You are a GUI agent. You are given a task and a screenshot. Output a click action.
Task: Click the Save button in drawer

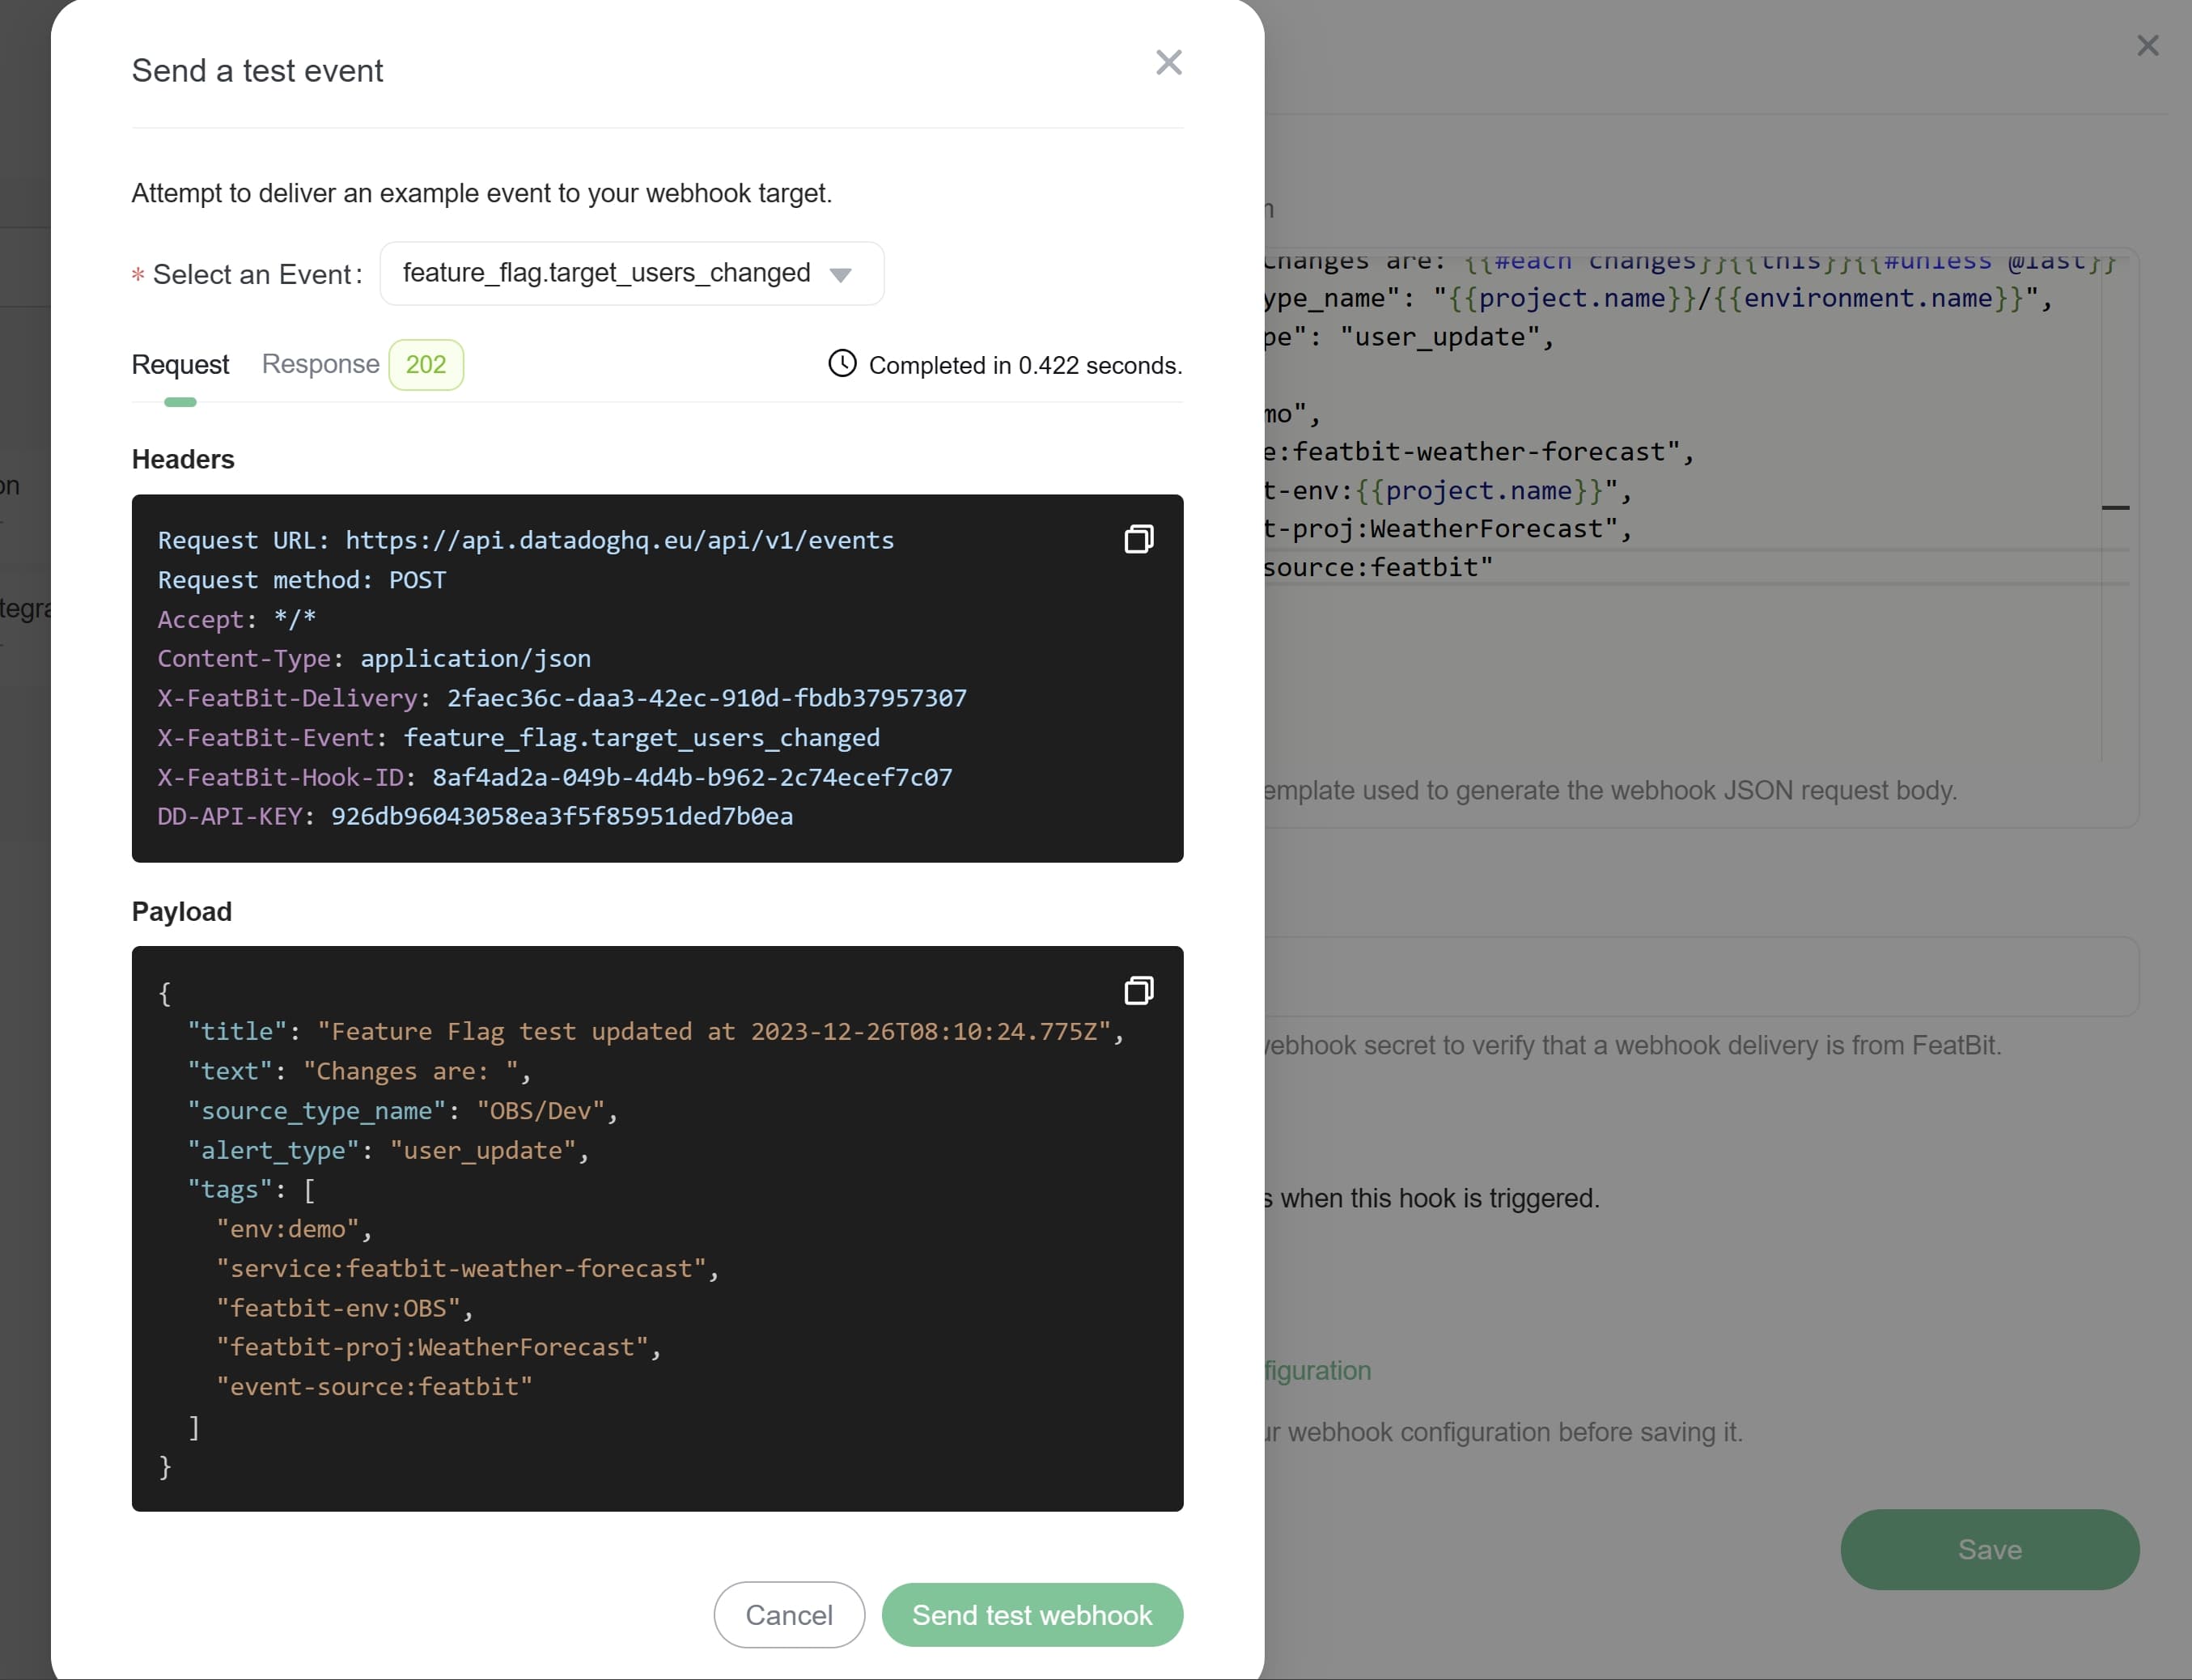pos(1988,1549)
